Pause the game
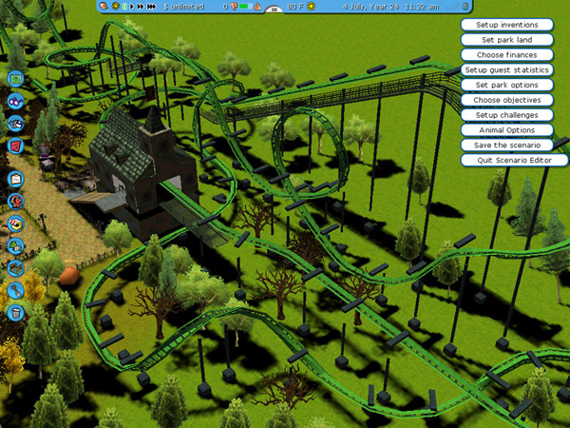Viewport: 570px width, 428px height. pyautogui.click(x=124, y=7)
